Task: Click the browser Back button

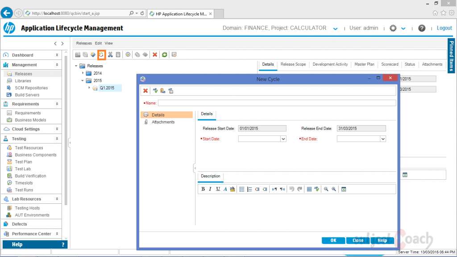Action: (7, 13)
